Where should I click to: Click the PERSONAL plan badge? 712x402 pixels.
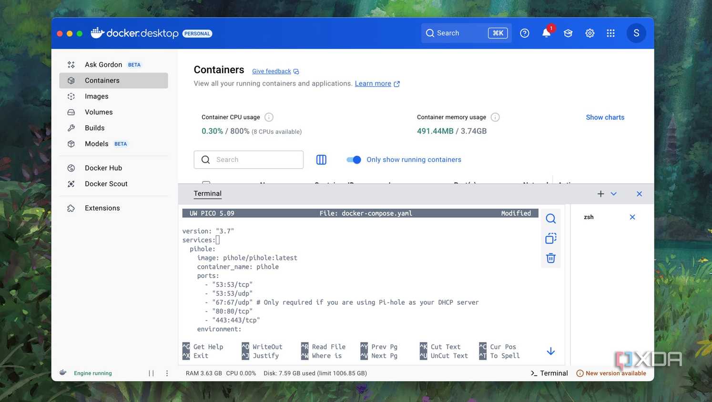pos(197,33)
